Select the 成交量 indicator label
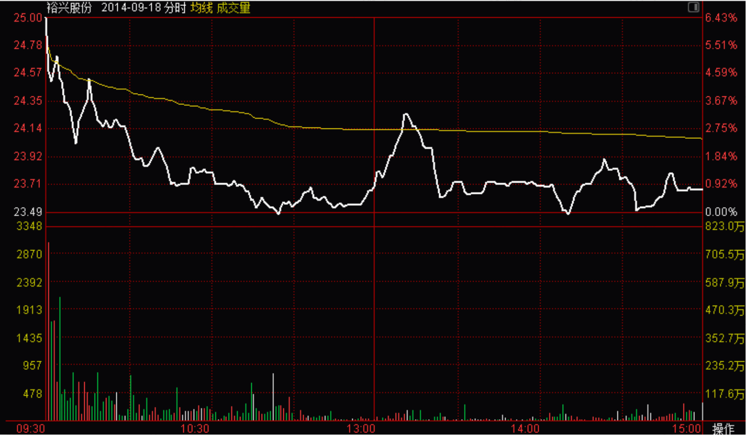This screenshot has height=435, width=746. [x=233, y=8]
